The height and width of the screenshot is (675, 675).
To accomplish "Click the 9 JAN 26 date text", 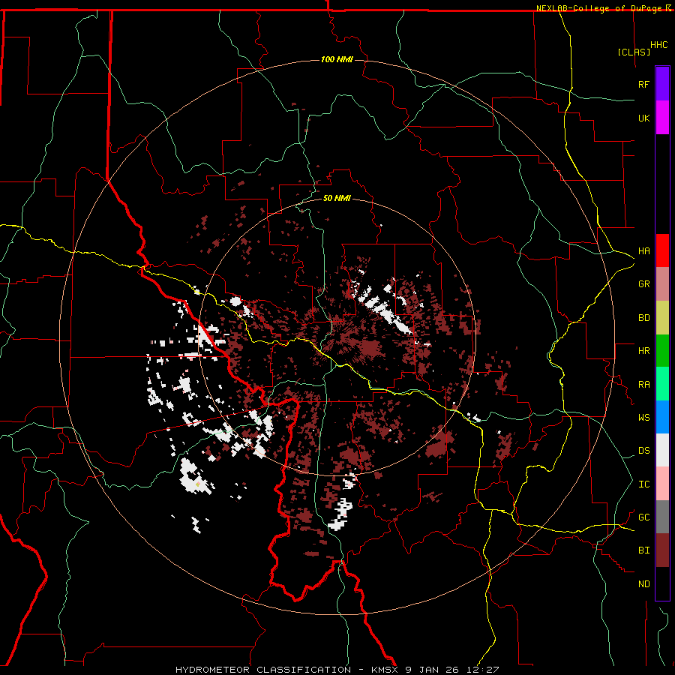I will 432,670.
